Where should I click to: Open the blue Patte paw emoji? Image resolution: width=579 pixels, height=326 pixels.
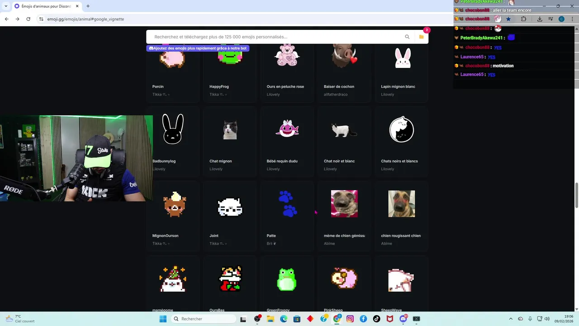287,204
